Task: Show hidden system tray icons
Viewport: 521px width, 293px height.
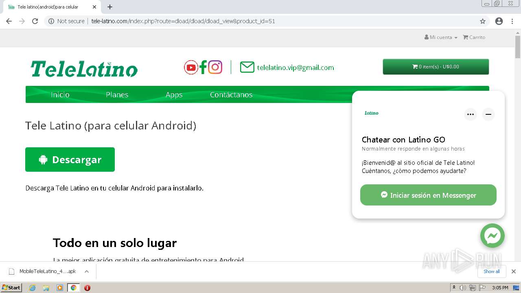Action: pos(454,288)
